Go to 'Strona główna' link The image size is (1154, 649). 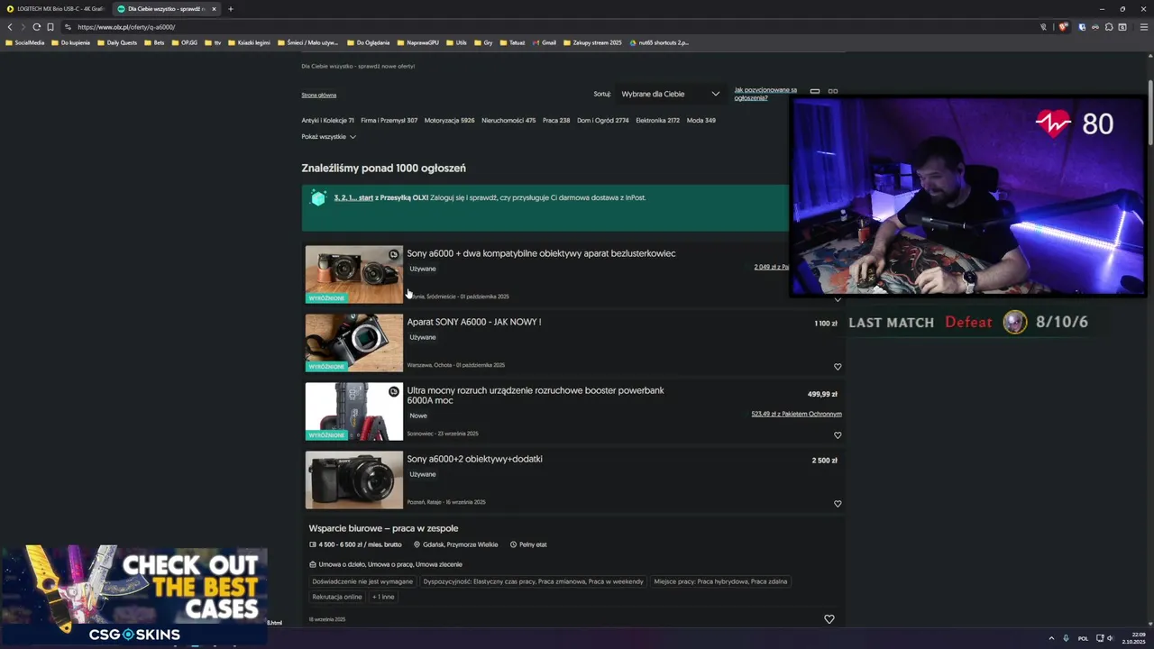pos(319,95)
